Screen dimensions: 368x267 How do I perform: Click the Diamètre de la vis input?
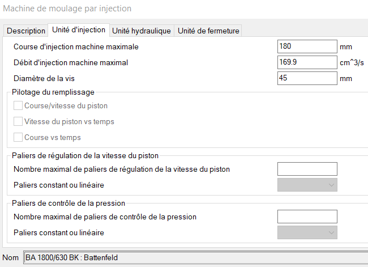click(x=307, y=78)
